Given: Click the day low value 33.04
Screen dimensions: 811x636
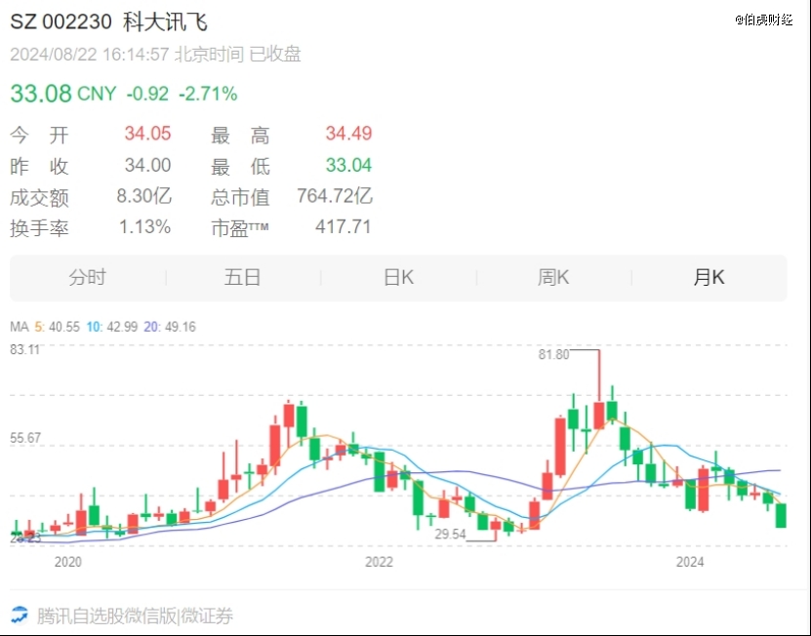Looking at the screenshot, I should click(x=348, y=166).
